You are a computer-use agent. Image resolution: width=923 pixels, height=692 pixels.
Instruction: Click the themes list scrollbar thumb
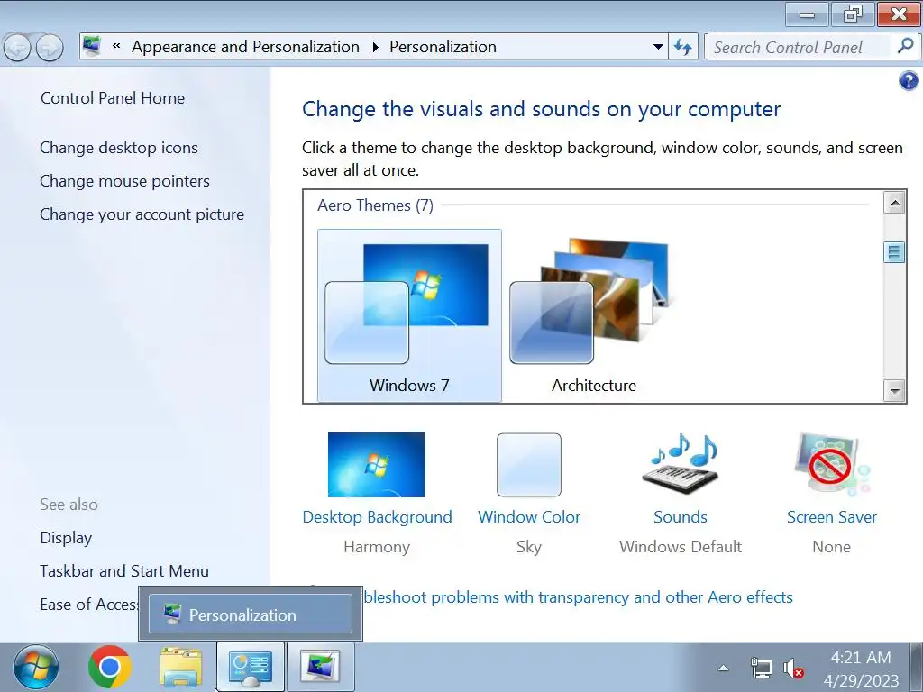click(x=895, y=252)
